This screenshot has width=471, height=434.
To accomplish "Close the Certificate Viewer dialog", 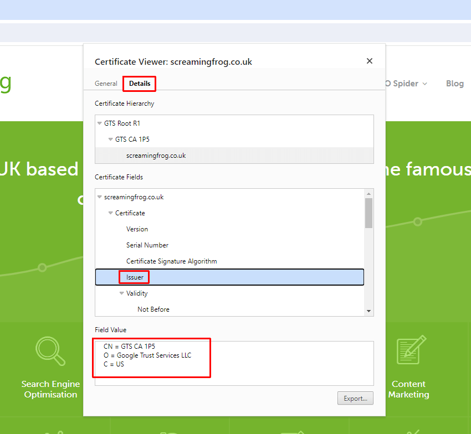I will tap(370, 61).
